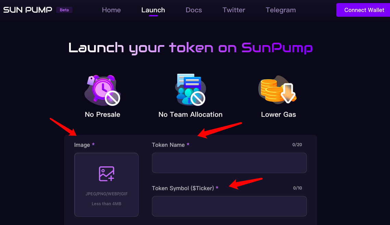The height and width of the screenshot is (225, 390).
Task: Open the Twitter link
Action: (234, 10)
